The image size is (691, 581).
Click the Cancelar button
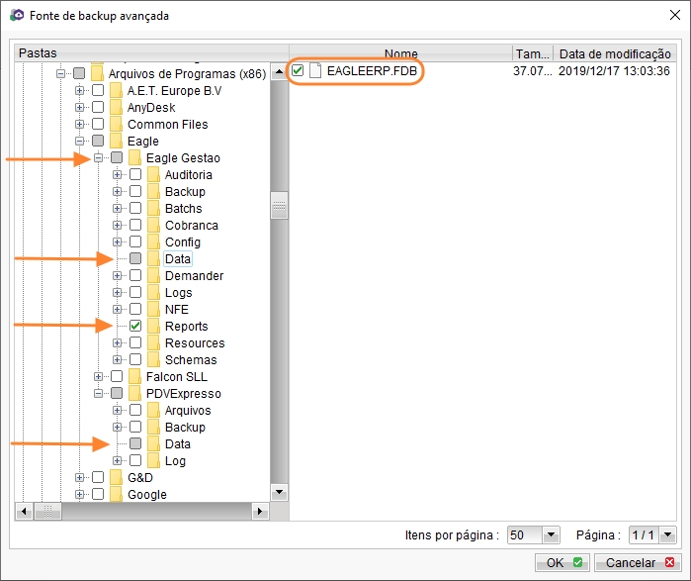coord(638,562)
